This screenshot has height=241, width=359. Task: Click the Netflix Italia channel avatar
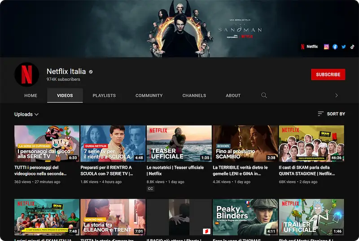pyautogui.click(x=27, y=74)
